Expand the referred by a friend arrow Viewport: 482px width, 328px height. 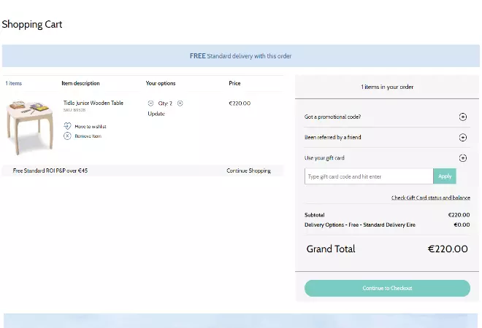pos(462,137)
